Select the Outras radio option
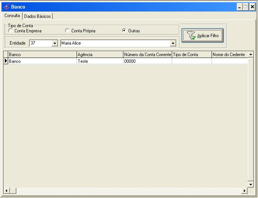Image resolution: width=258 pixels, height=198 pixels. [124, 31]
